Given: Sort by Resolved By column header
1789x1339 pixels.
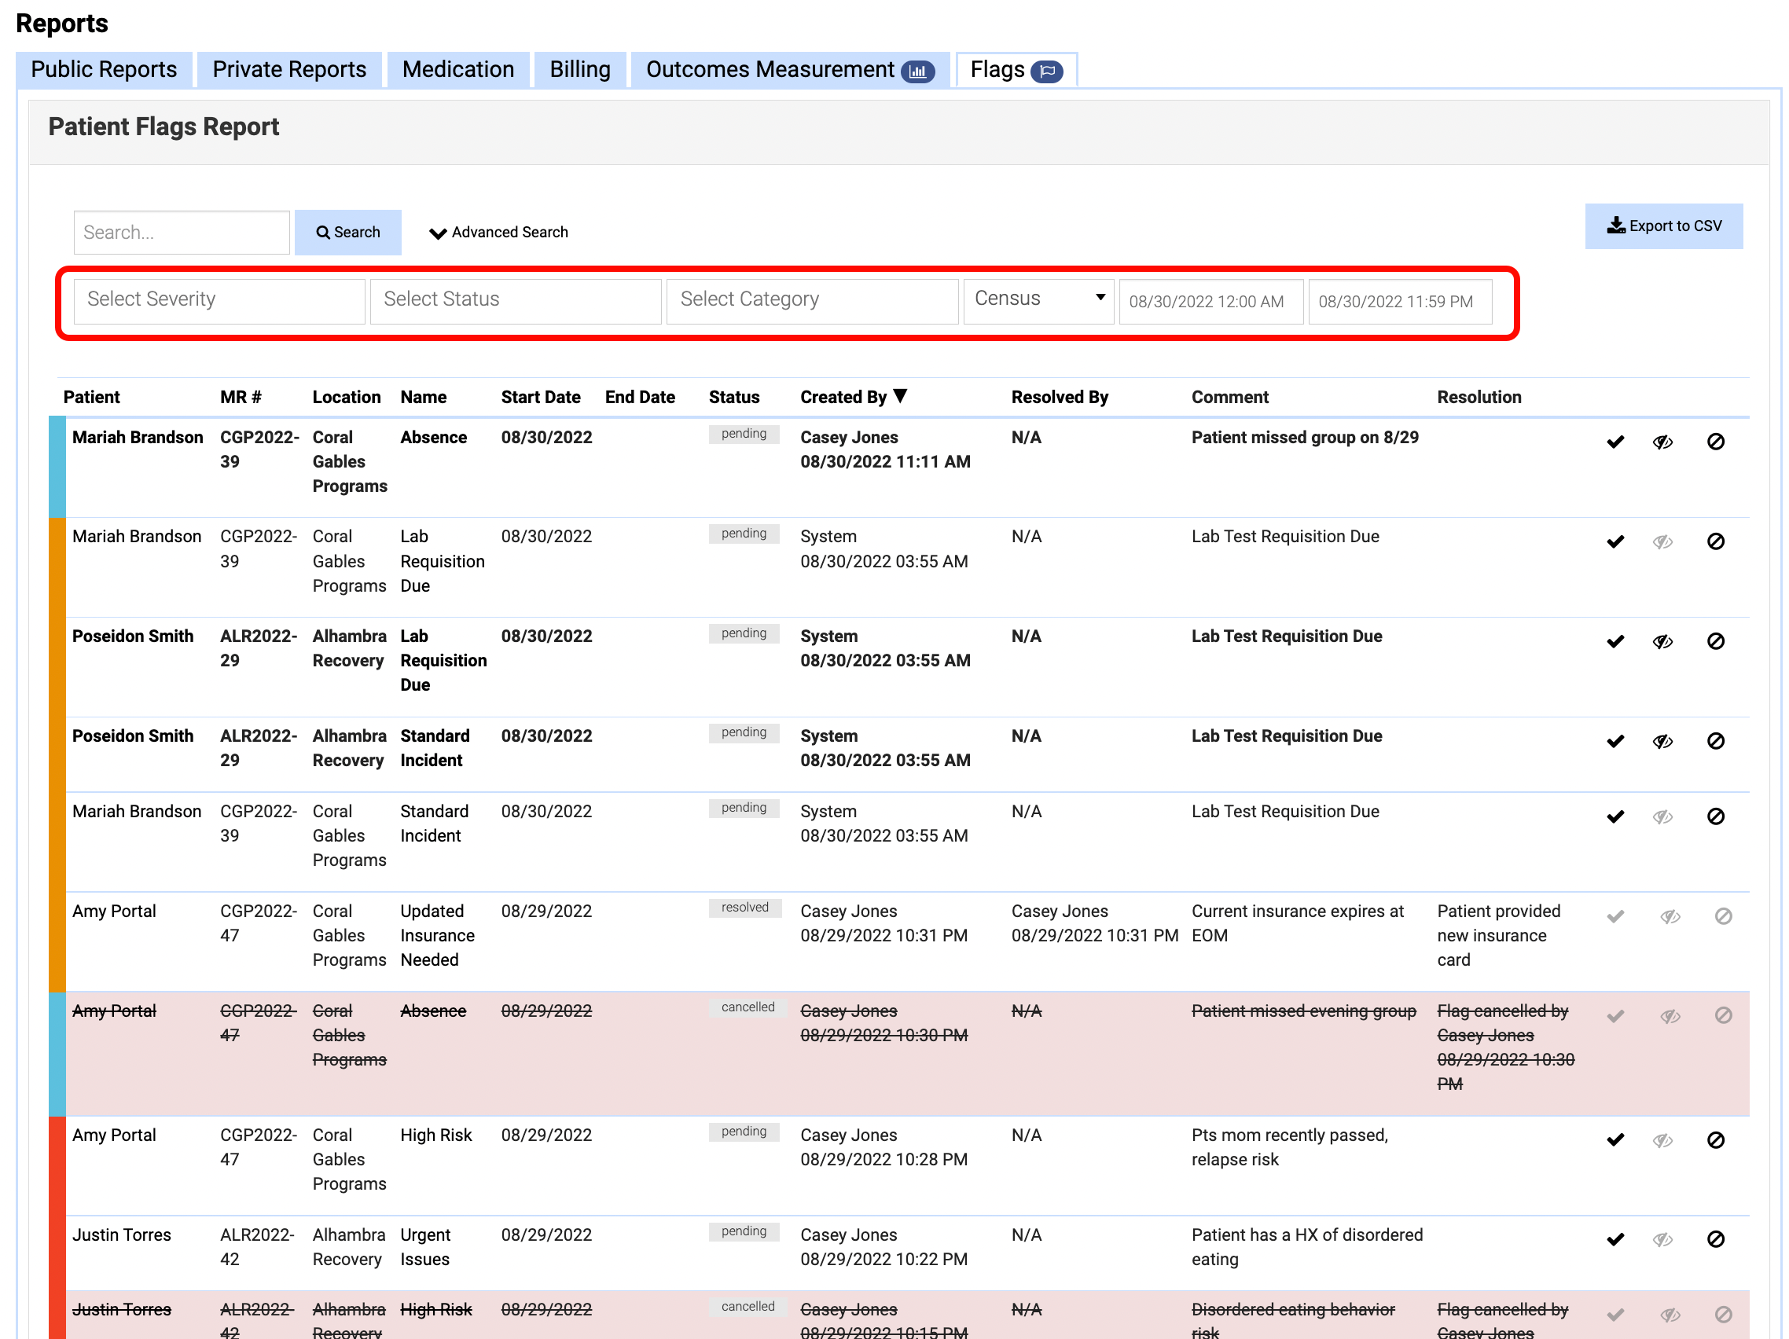Looking at the screenshot, I should pyautogui.click(x=1059, y=397).
